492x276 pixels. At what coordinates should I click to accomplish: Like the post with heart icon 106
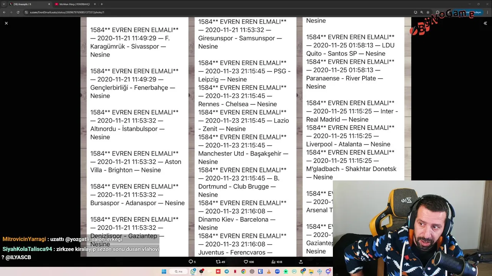tap(249, 262)
